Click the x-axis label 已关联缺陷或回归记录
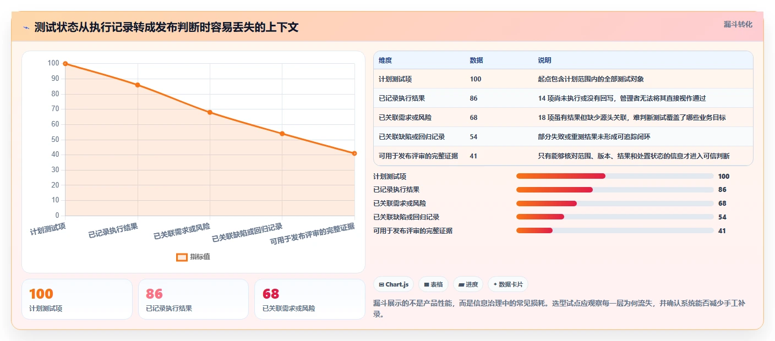The height and width of the screenshot is (341, 775). point(248,233)
